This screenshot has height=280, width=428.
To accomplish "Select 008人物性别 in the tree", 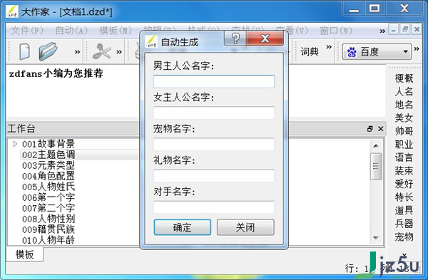I will click(x=49, y=219).
